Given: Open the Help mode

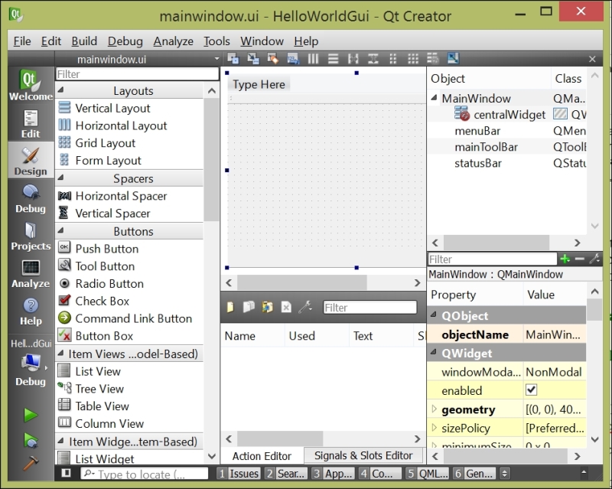Looking at the screenshot, I should point(31,311).
